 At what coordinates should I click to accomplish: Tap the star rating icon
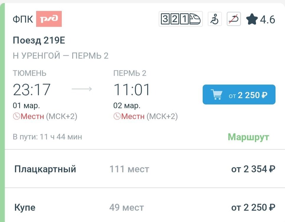click(252, 19)
